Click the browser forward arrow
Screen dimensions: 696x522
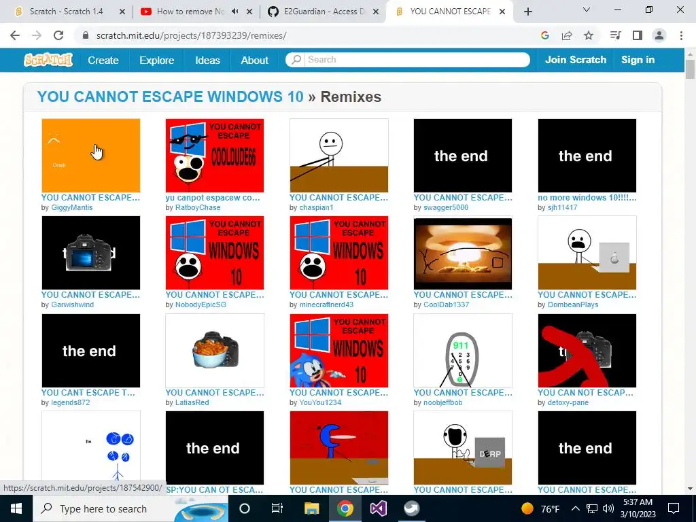[37, 35]
